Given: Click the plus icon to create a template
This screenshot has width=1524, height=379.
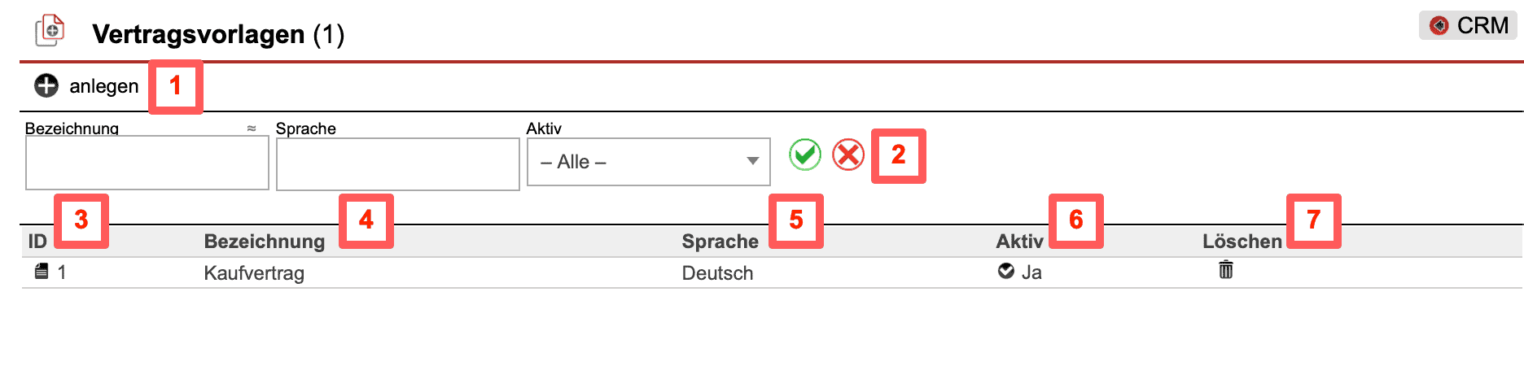Looking at the screenshot, I should [x=46, y=85].
